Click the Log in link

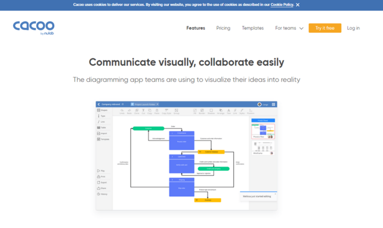click(x=353, y=28)
